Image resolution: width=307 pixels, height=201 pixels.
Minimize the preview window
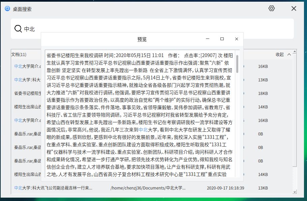pos(208,39)
